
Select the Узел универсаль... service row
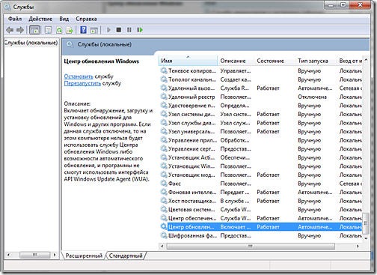pos(261,131)
